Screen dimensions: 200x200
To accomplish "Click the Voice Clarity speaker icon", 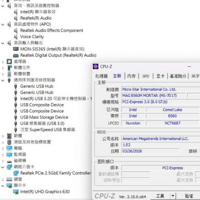I will tap(16, 37).
